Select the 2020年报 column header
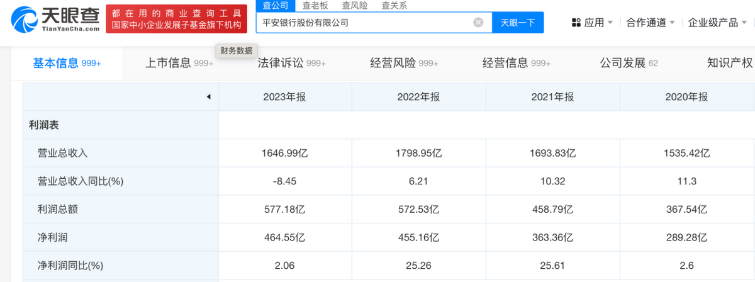This screenshot has height=282, width=755. click(x=687, y=97)
